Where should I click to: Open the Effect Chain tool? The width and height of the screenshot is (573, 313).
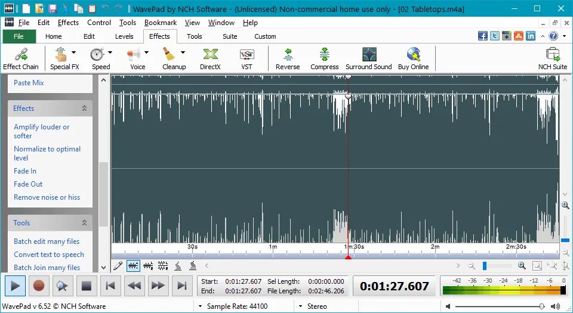21,58
